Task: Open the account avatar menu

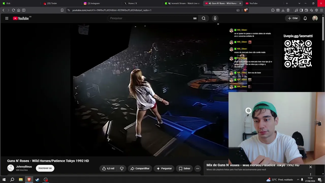Action: click(x=315, y=18)
